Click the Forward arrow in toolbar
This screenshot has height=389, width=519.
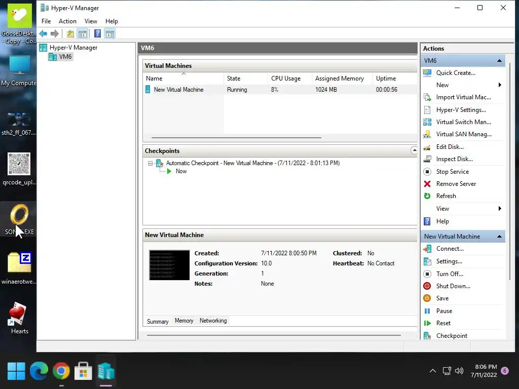(x=55, y=33)
